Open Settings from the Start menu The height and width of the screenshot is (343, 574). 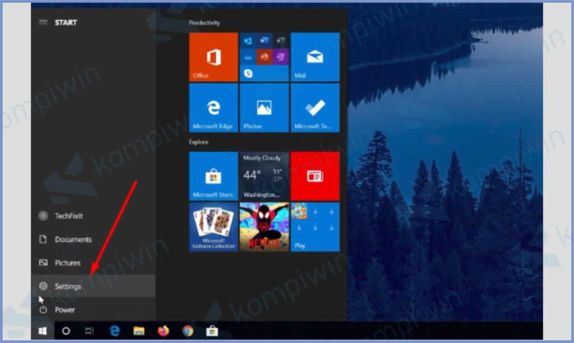click(x=68, y=286)
